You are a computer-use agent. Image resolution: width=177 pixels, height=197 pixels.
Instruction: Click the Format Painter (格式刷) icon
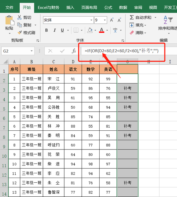[x=19, y=33]
